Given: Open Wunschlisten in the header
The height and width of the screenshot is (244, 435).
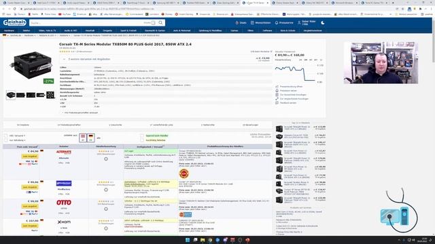Looking at the screenshot, I should click(261, 22).
